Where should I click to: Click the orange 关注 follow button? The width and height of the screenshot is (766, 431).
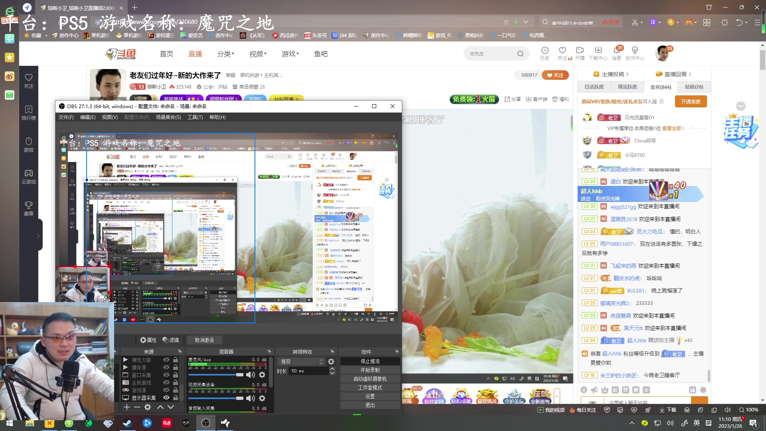(x=556, y=75)
